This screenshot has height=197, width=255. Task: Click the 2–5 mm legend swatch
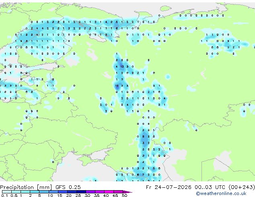coord(35,192)
